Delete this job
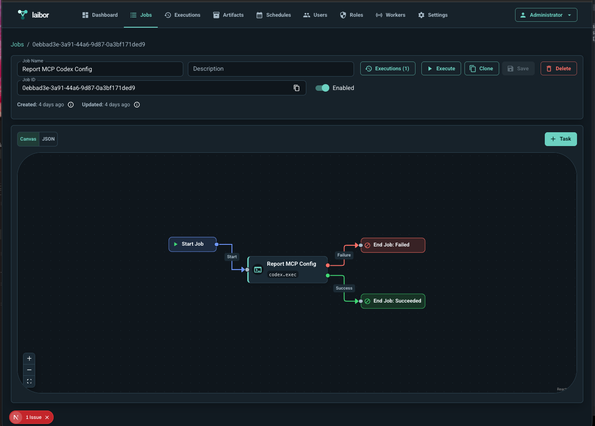Screen dimensions: 595x426 click(559, 69)
